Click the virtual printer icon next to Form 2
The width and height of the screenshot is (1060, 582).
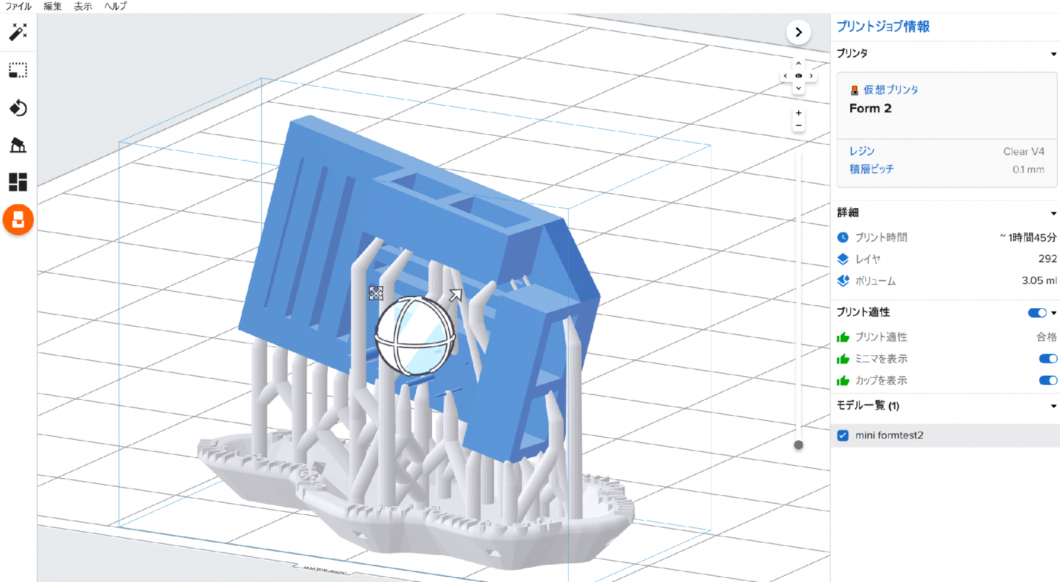click(854, 89)
